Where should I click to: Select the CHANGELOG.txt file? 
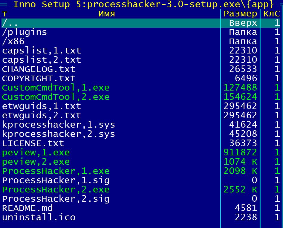tap(39, 69)
